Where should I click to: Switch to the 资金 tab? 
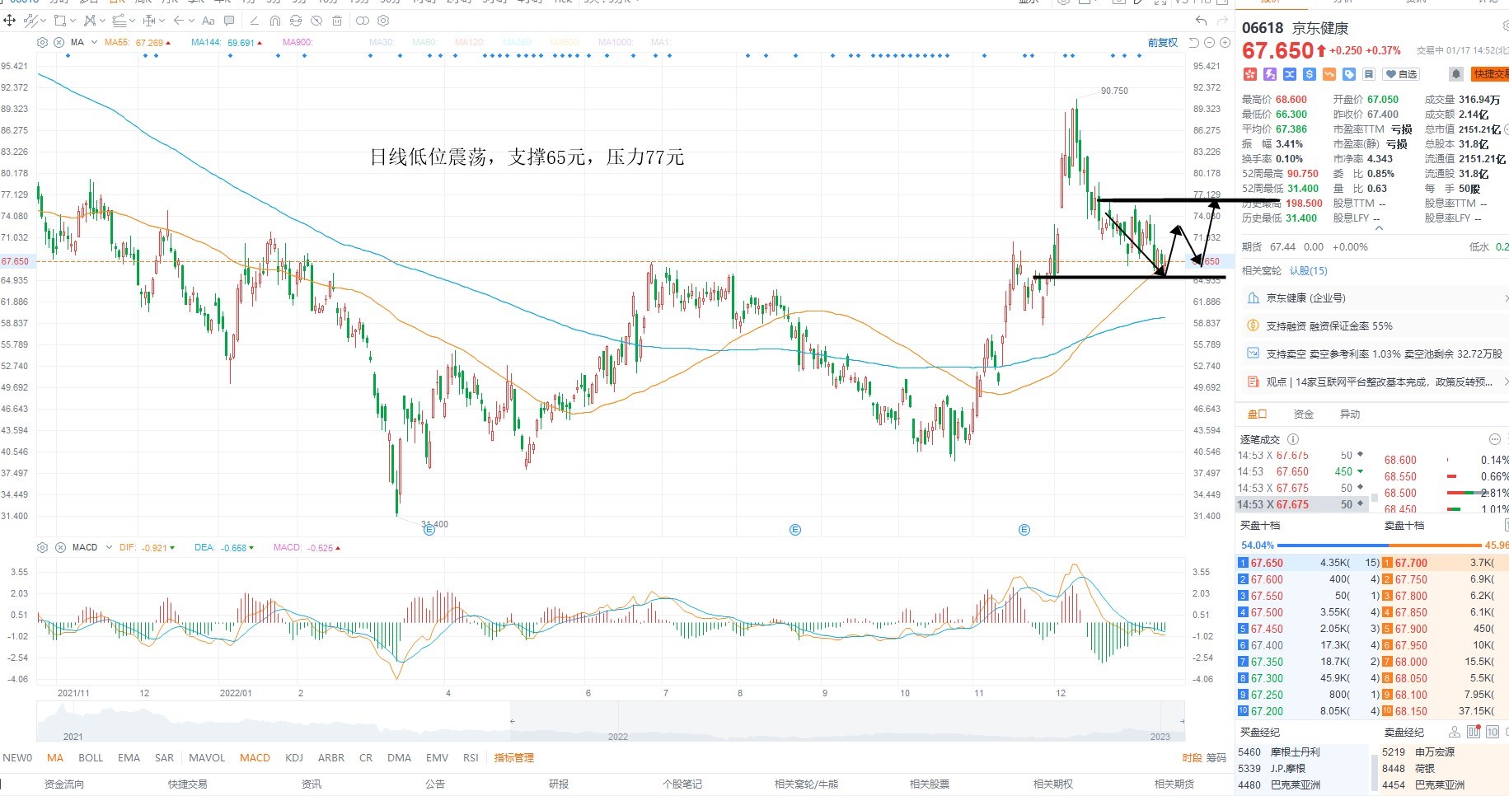click(1304, 414)
